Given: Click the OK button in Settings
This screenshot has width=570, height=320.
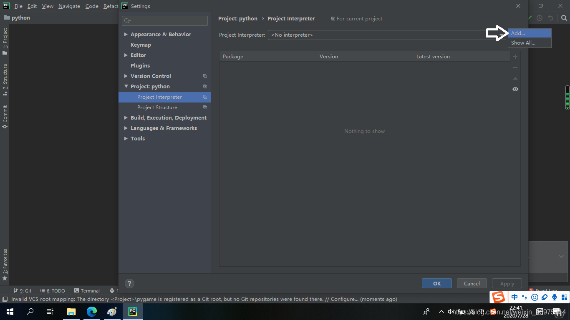Looking at the screenshot, I should (437, 283).
